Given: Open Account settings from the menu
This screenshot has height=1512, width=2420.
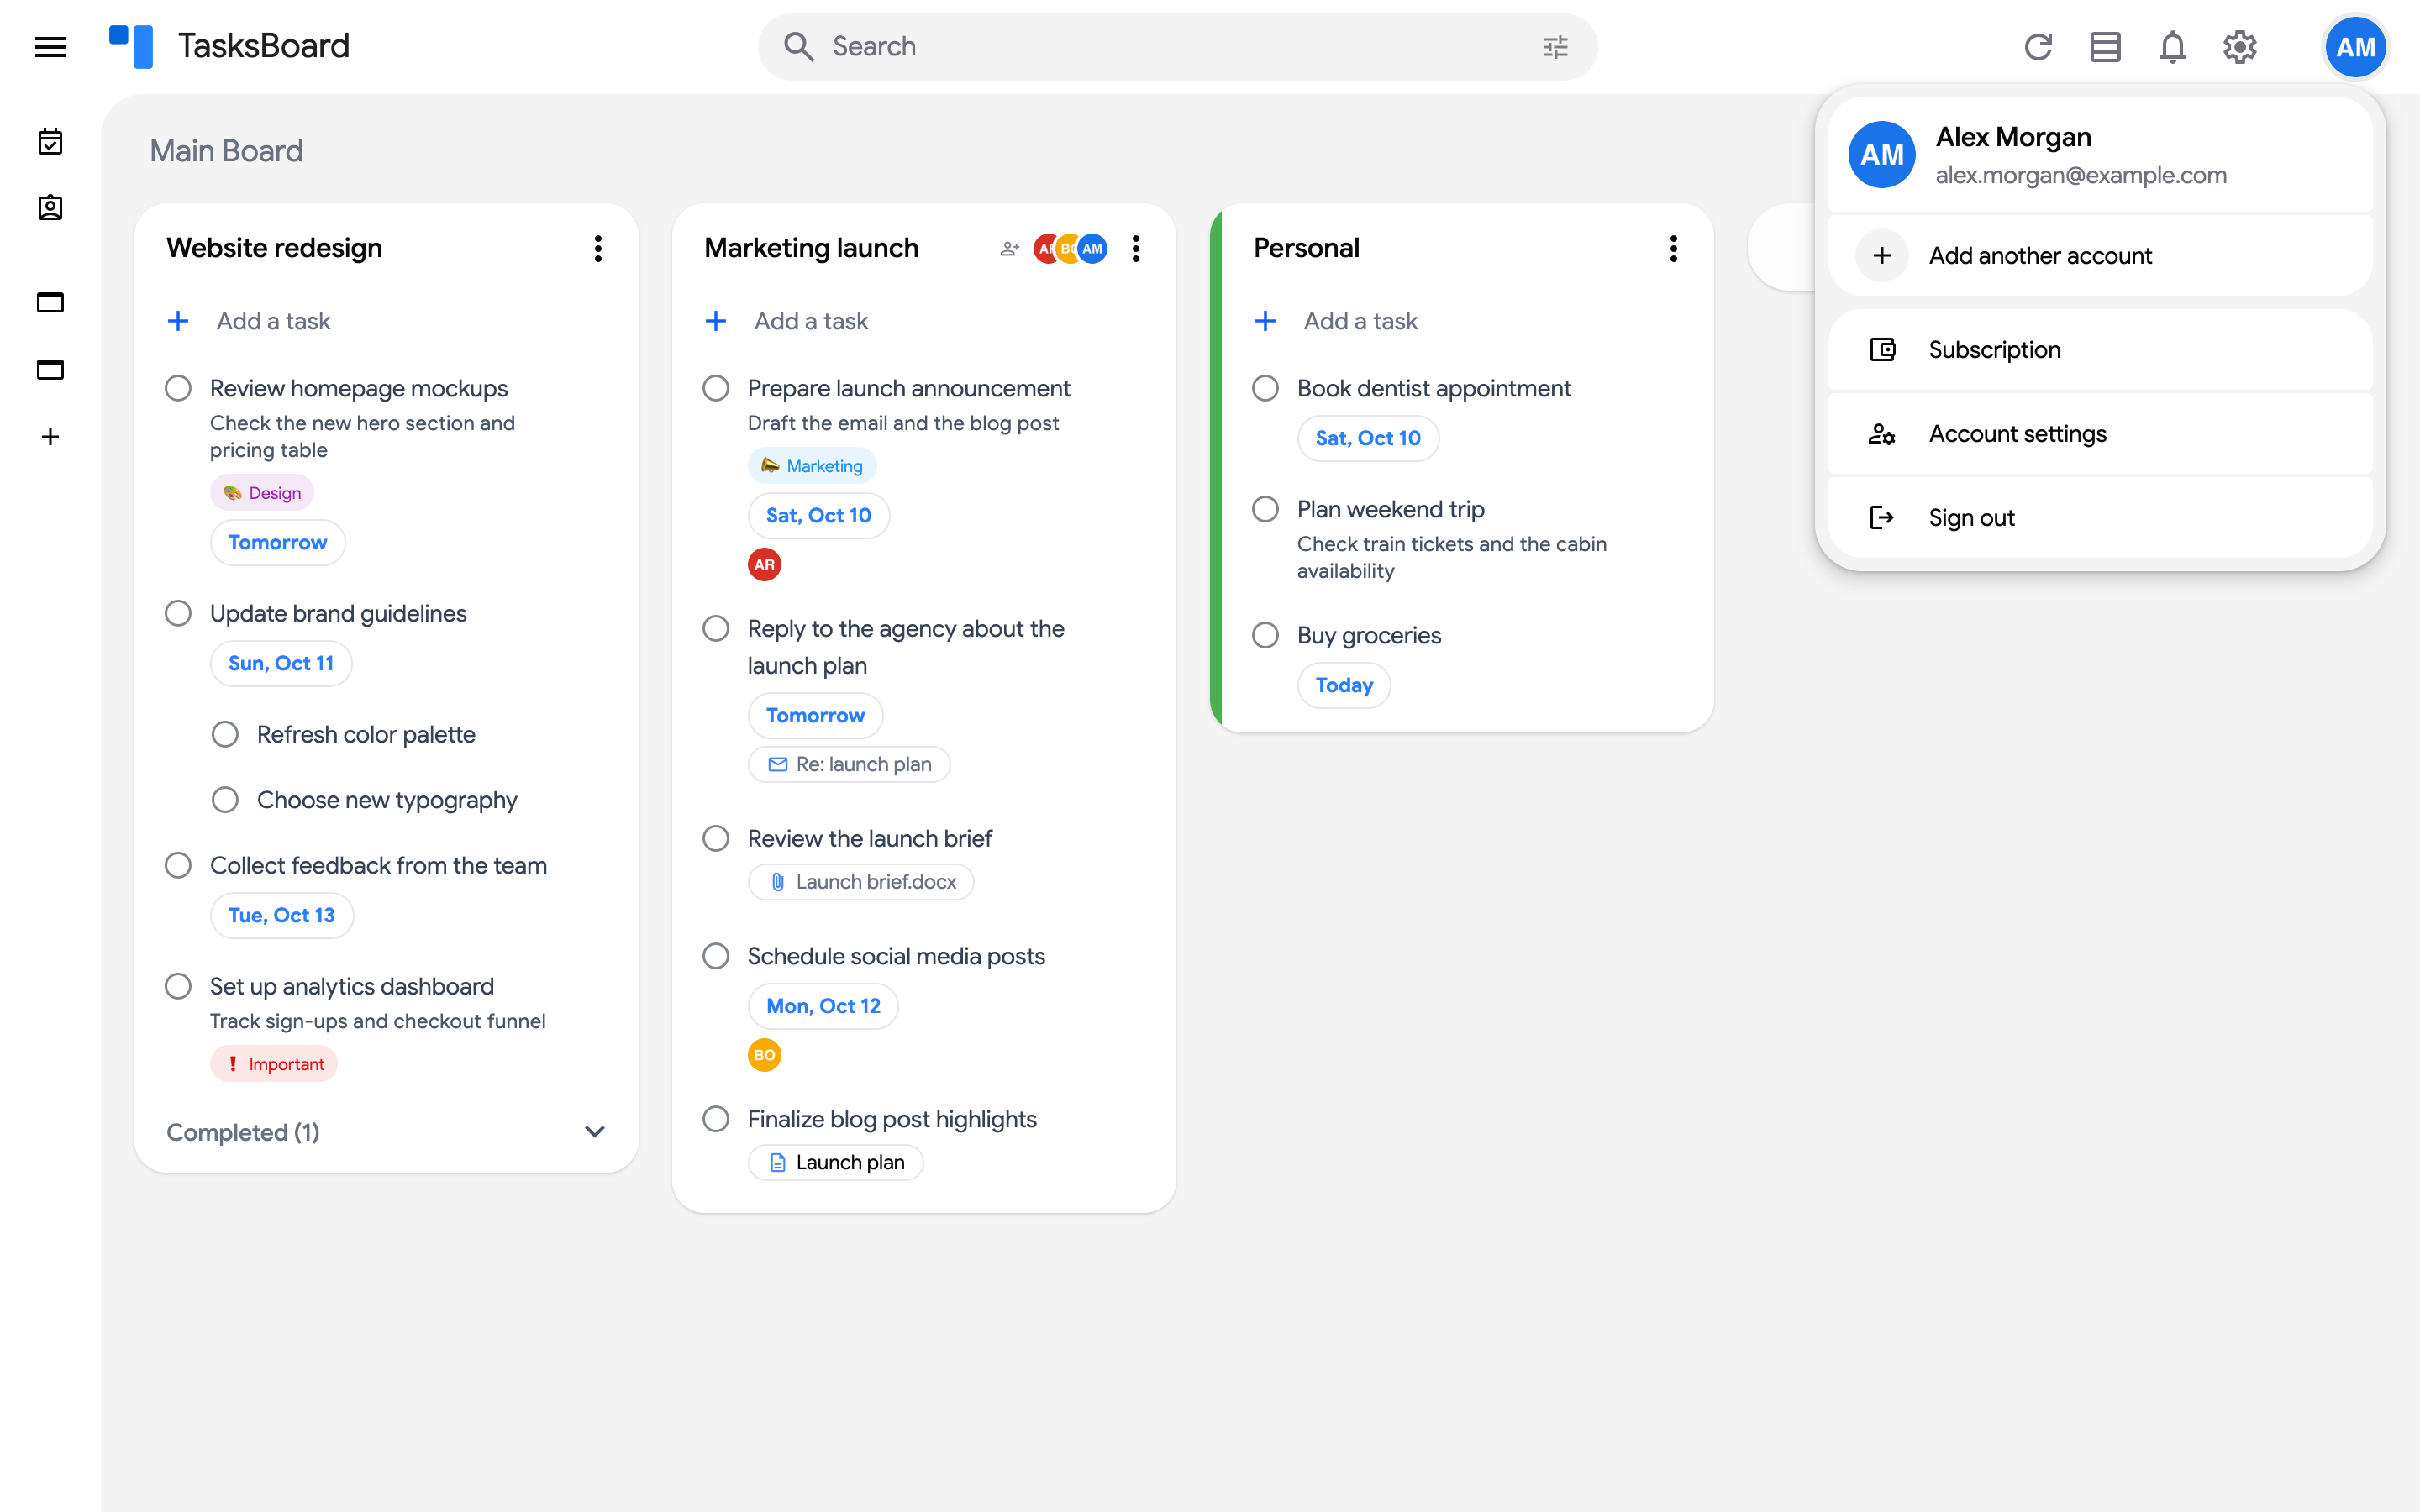Looking at the screenshot, I should pyautogui.click(x=2100, y=433).
